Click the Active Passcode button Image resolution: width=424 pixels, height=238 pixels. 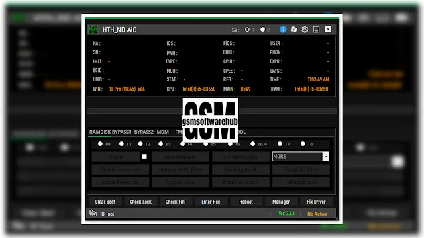[121, 182]
